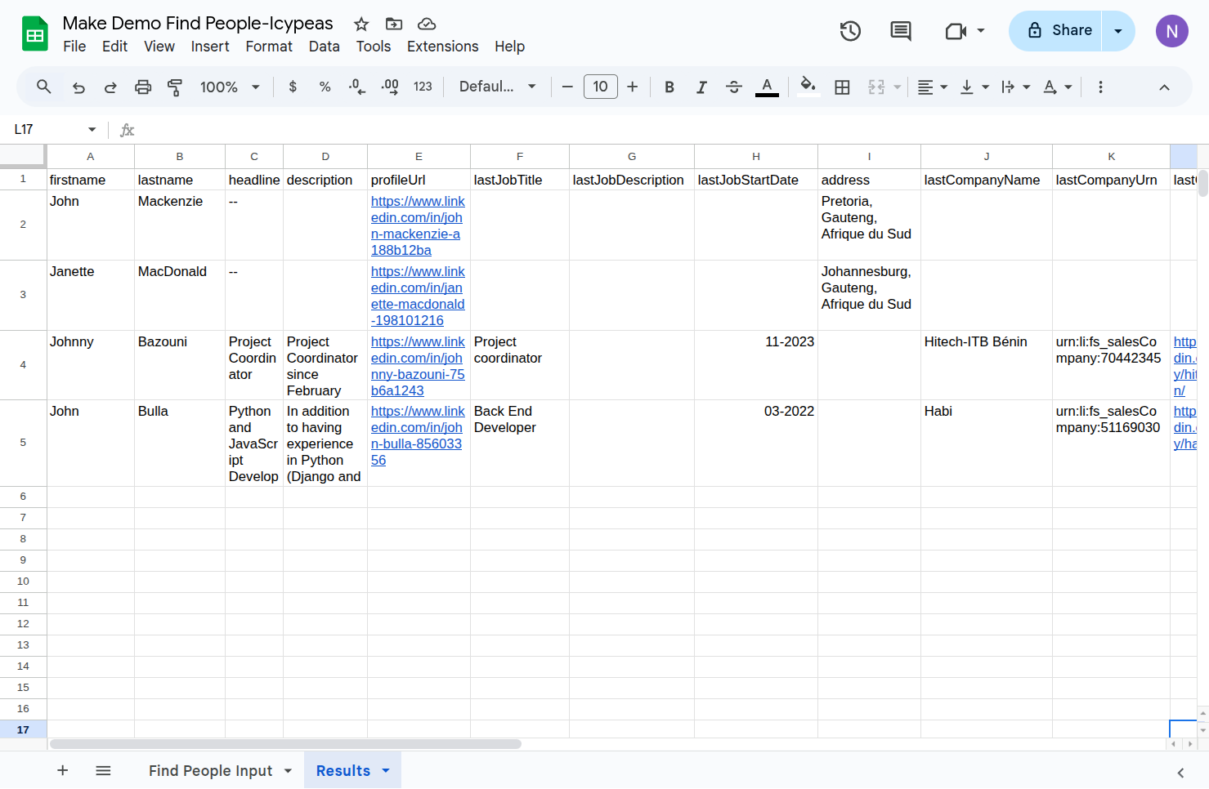Screen dimensions: 1209x789
Task: Open the text color picker
Action: click(x=767, y=87)
